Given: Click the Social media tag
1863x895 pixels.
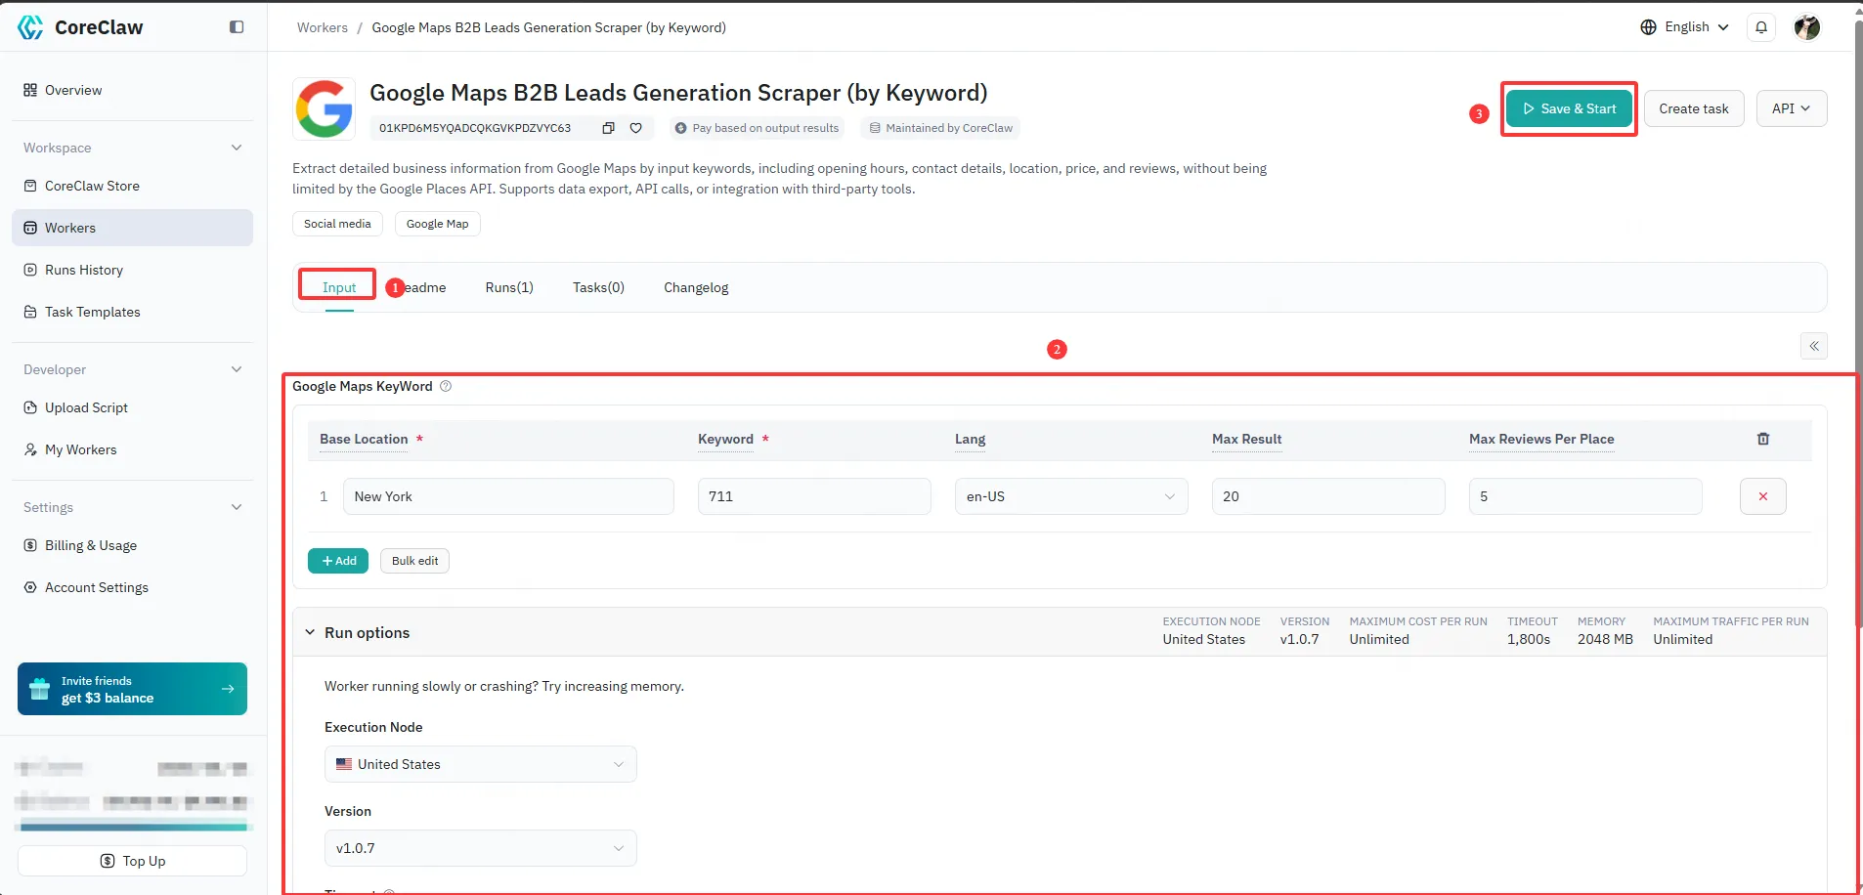Looking at the screenshot, I should click(337, 224).
